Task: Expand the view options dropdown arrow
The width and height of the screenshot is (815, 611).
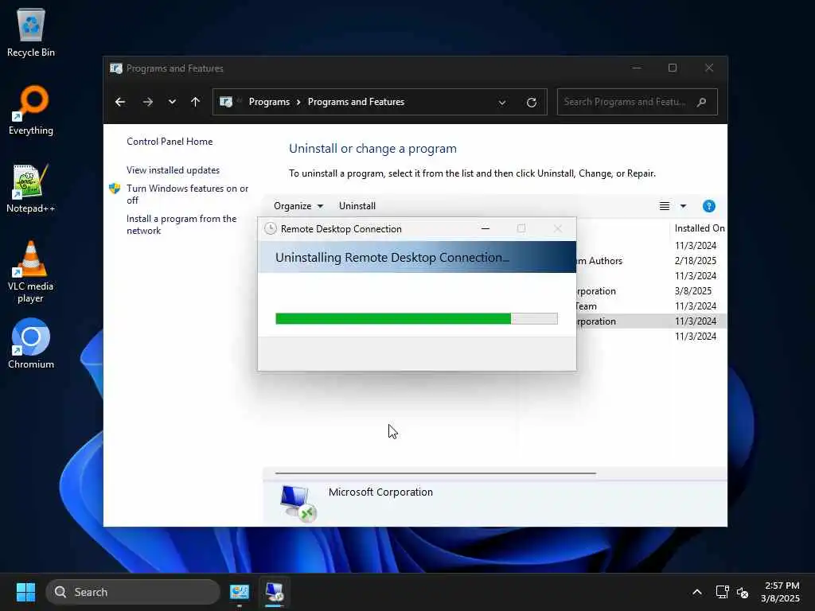Action: (683, 206)
